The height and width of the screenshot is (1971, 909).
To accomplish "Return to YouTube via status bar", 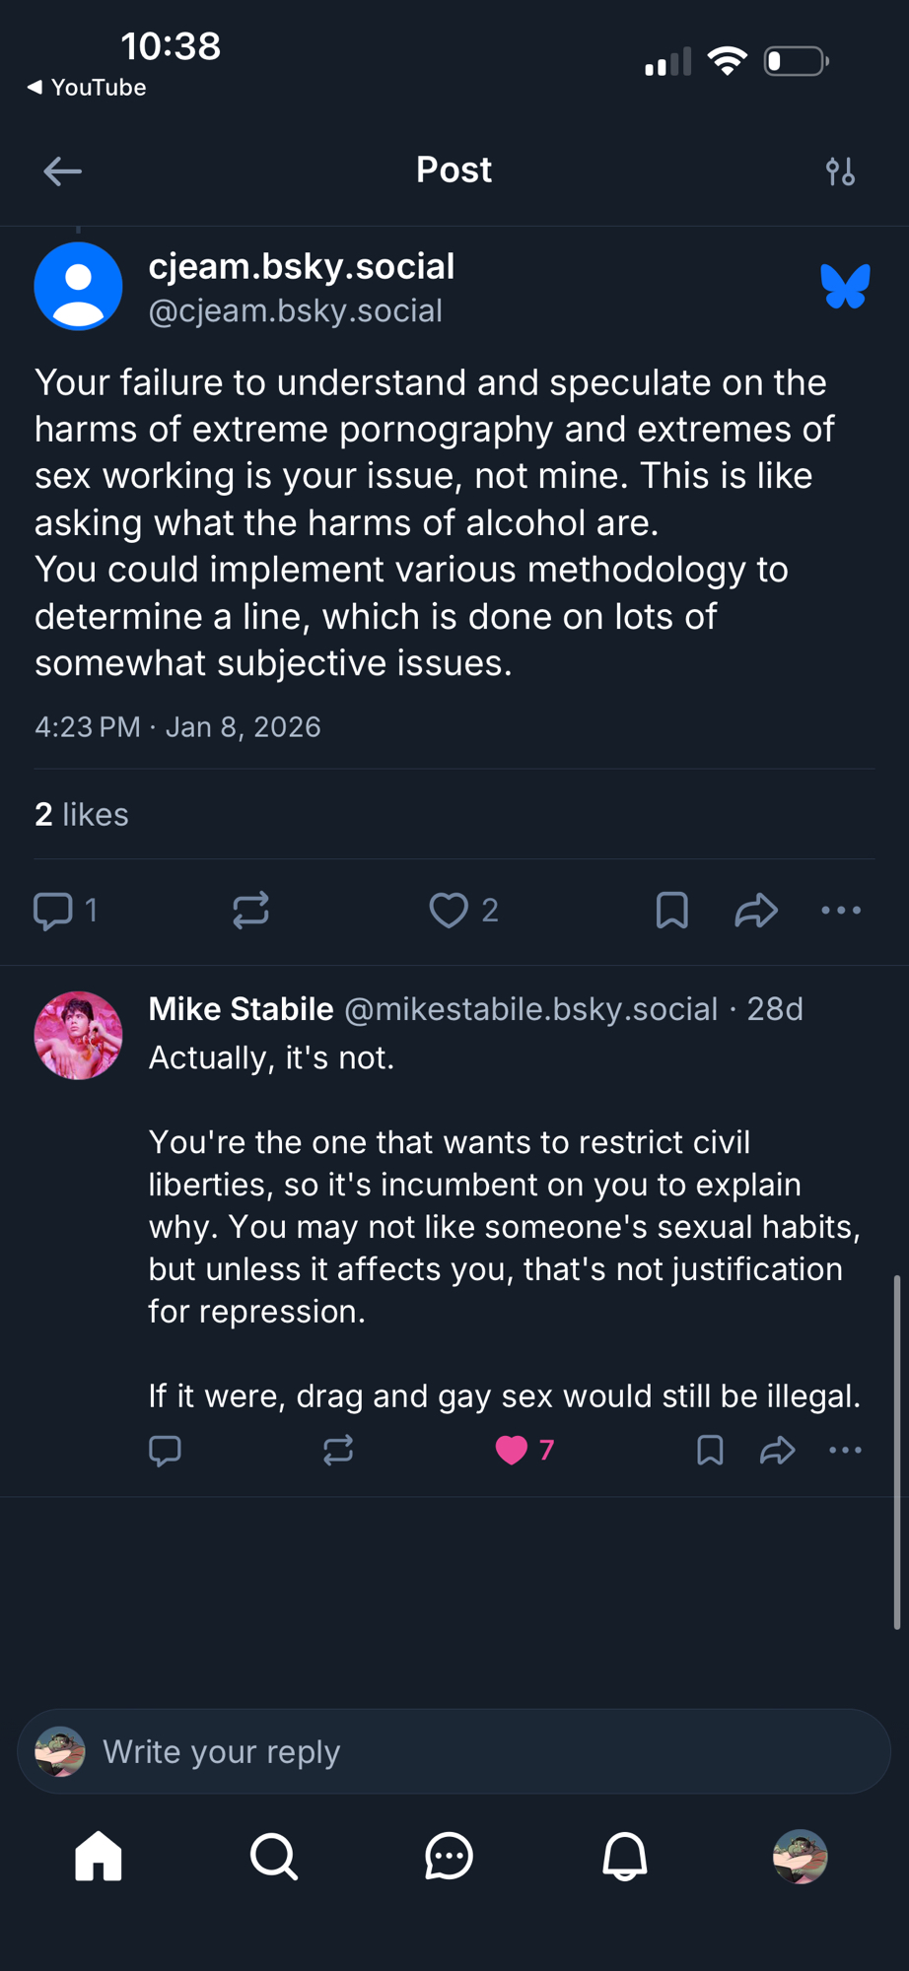I will coord(87,88).
